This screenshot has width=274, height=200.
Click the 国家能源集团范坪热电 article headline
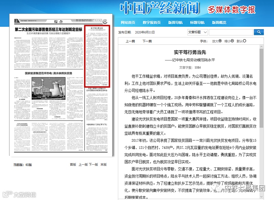tap(48, 73)
